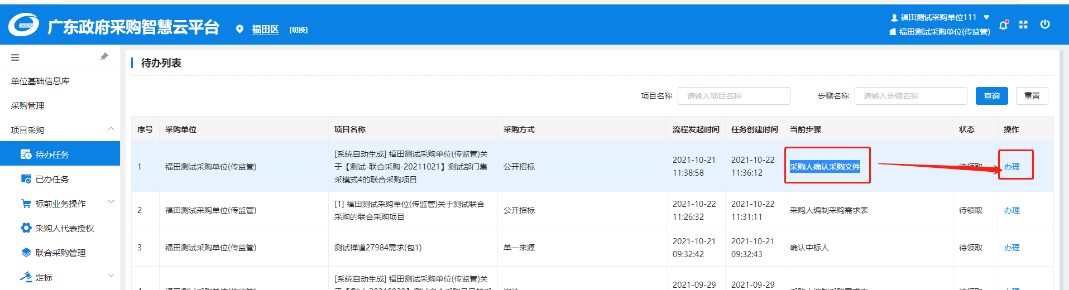Click the pin icon in sidebar header
The image size is (1069, 290).
pyautogui.click(x=104, y=57)
